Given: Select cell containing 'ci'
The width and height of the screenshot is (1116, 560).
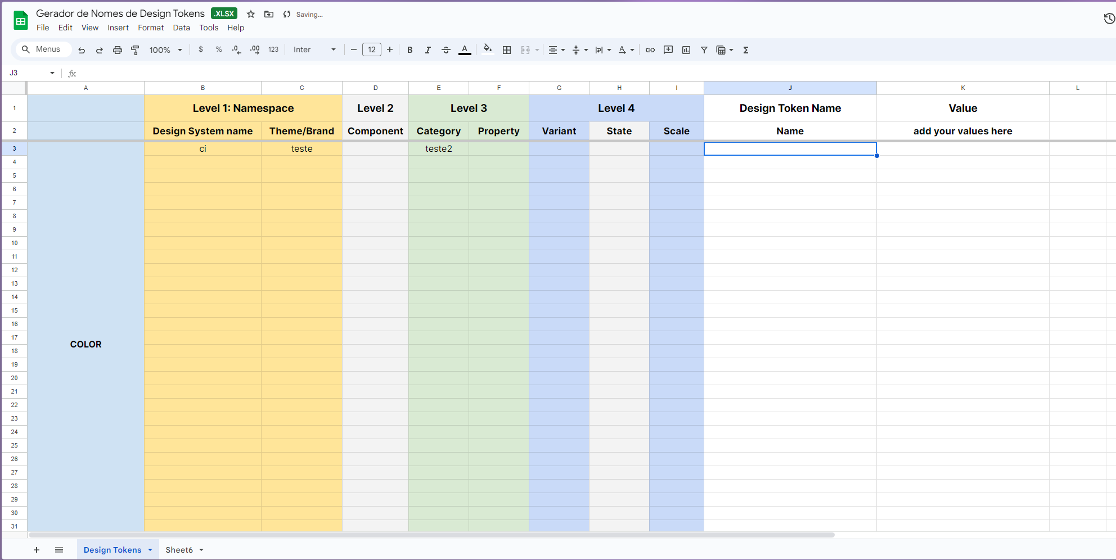Looking at the screenshot, I should tap(202, 148).
